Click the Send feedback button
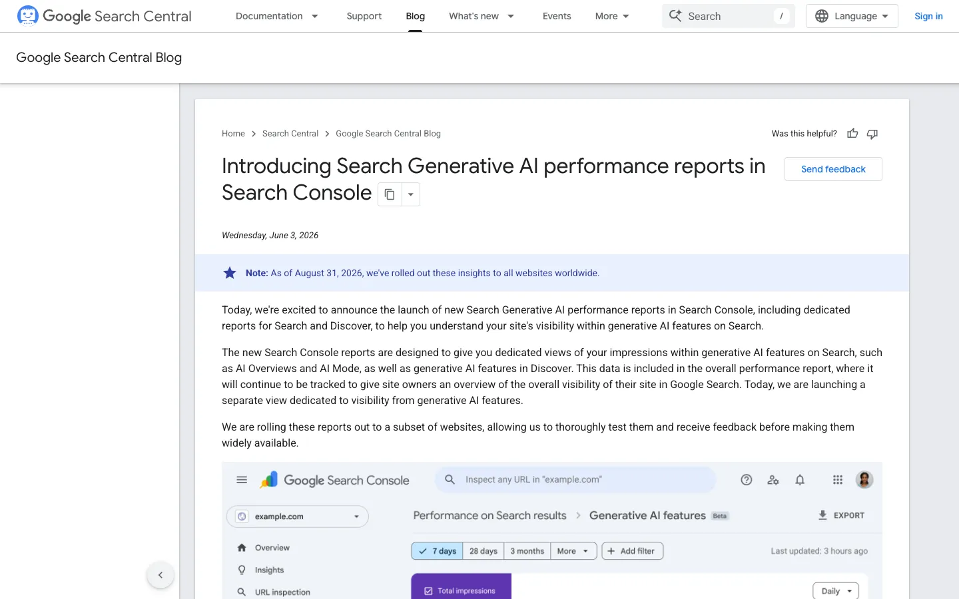This screenshot has width=959, height=599. [x=833, y=169]
